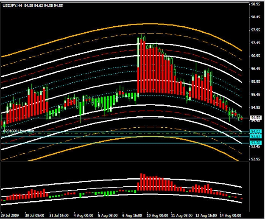Select the cyan 93.83 price level tag
The image size is (265, 219).
[x=256, y=136]
